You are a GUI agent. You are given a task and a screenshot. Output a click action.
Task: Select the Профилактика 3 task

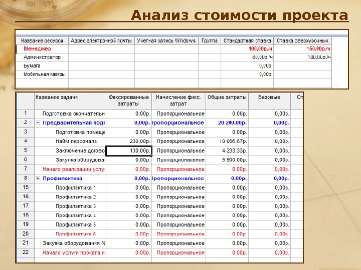76,206
